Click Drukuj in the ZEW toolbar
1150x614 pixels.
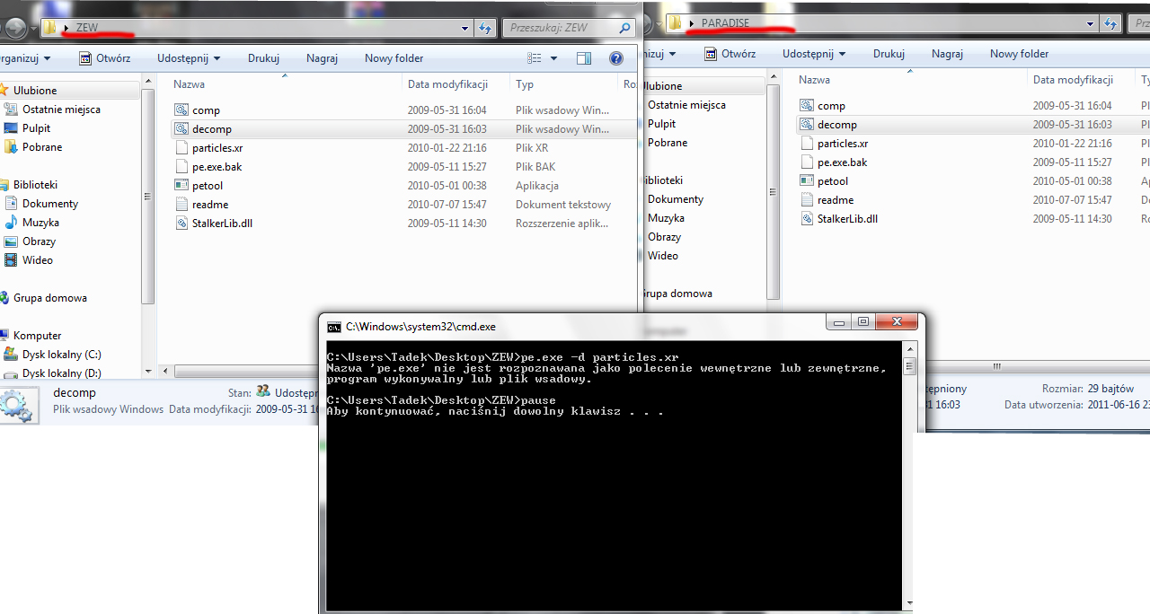(x=263, y=58)
